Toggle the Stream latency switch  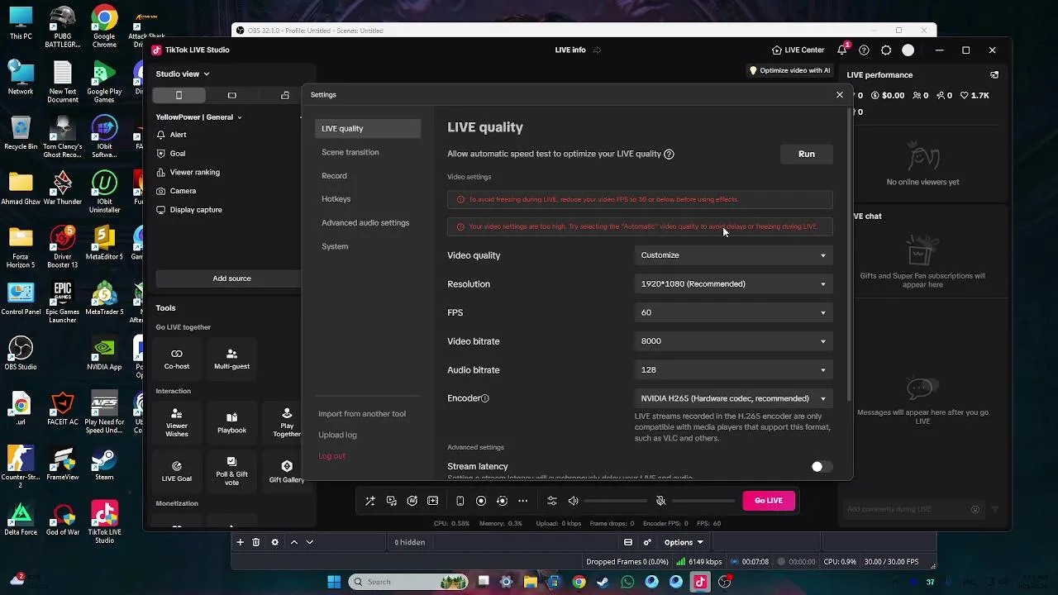click(x=821, y=467)
